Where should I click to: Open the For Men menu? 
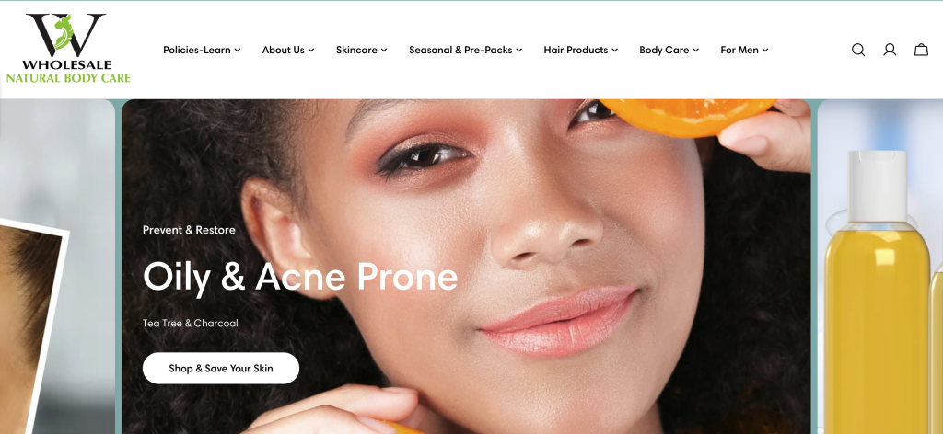[x=744, y=50]
